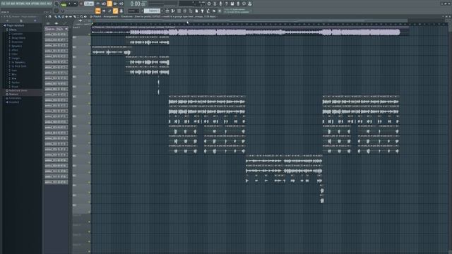Open the piano roll shortcut icon
The height and width of the screenshot is (254, 452).
coord(173,11)
